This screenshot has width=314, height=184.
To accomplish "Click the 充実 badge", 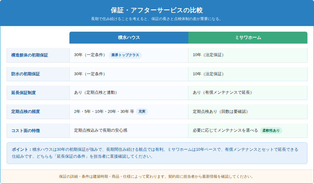I will [x=142, y=111].
